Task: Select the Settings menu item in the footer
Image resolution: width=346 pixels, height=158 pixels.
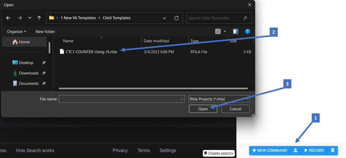Action: point(167,150)
